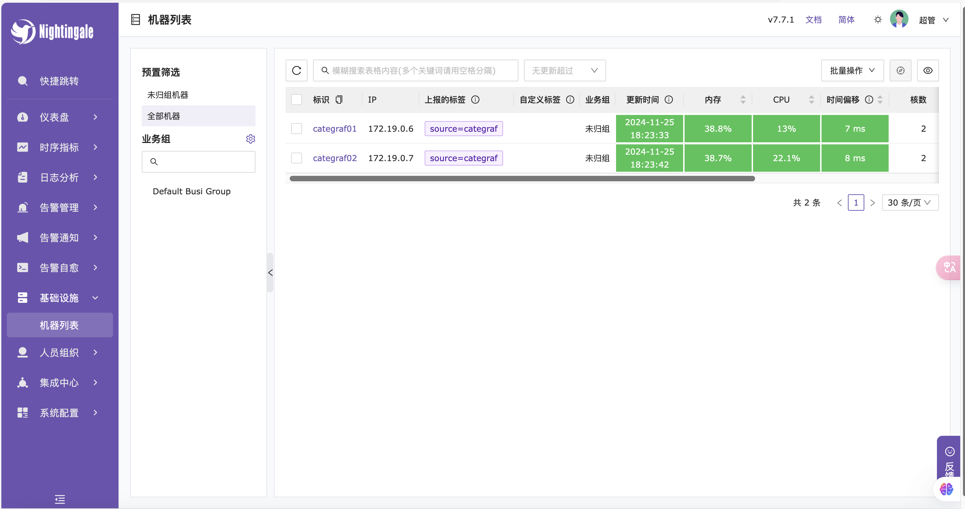Click the business group settings gear

click(x=250, y=139)
